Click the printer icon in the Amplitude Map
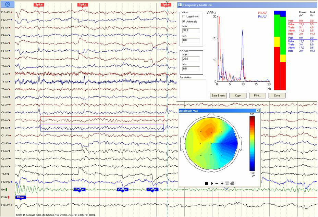The image size is (318, 217). (x=232, y=183)
